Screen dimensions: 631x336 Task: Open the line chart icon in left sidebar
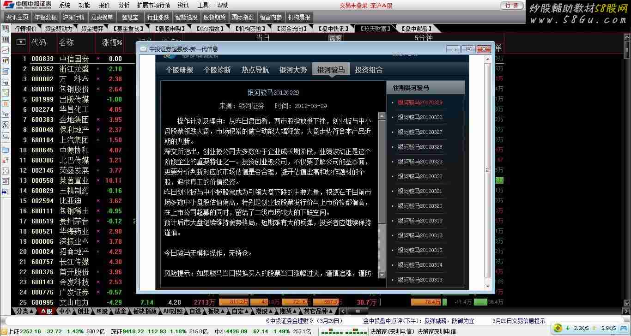click(6, 50)
